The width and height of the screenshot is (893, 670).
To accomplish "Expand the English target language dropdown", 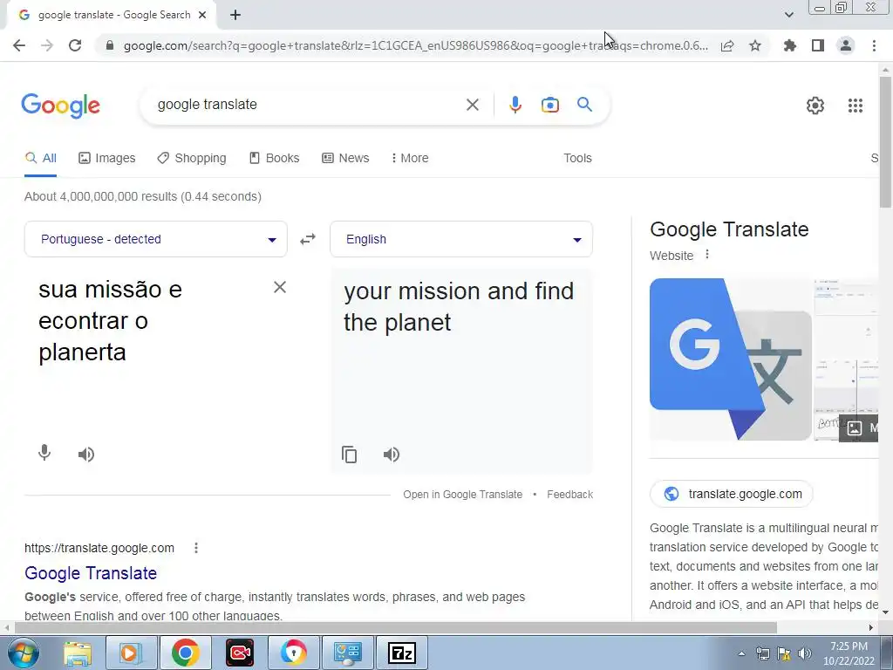I will tap(461, 239).
